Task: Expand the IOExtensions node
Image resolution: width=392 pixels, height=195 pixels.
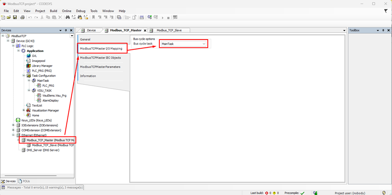Action: [13, 125]
